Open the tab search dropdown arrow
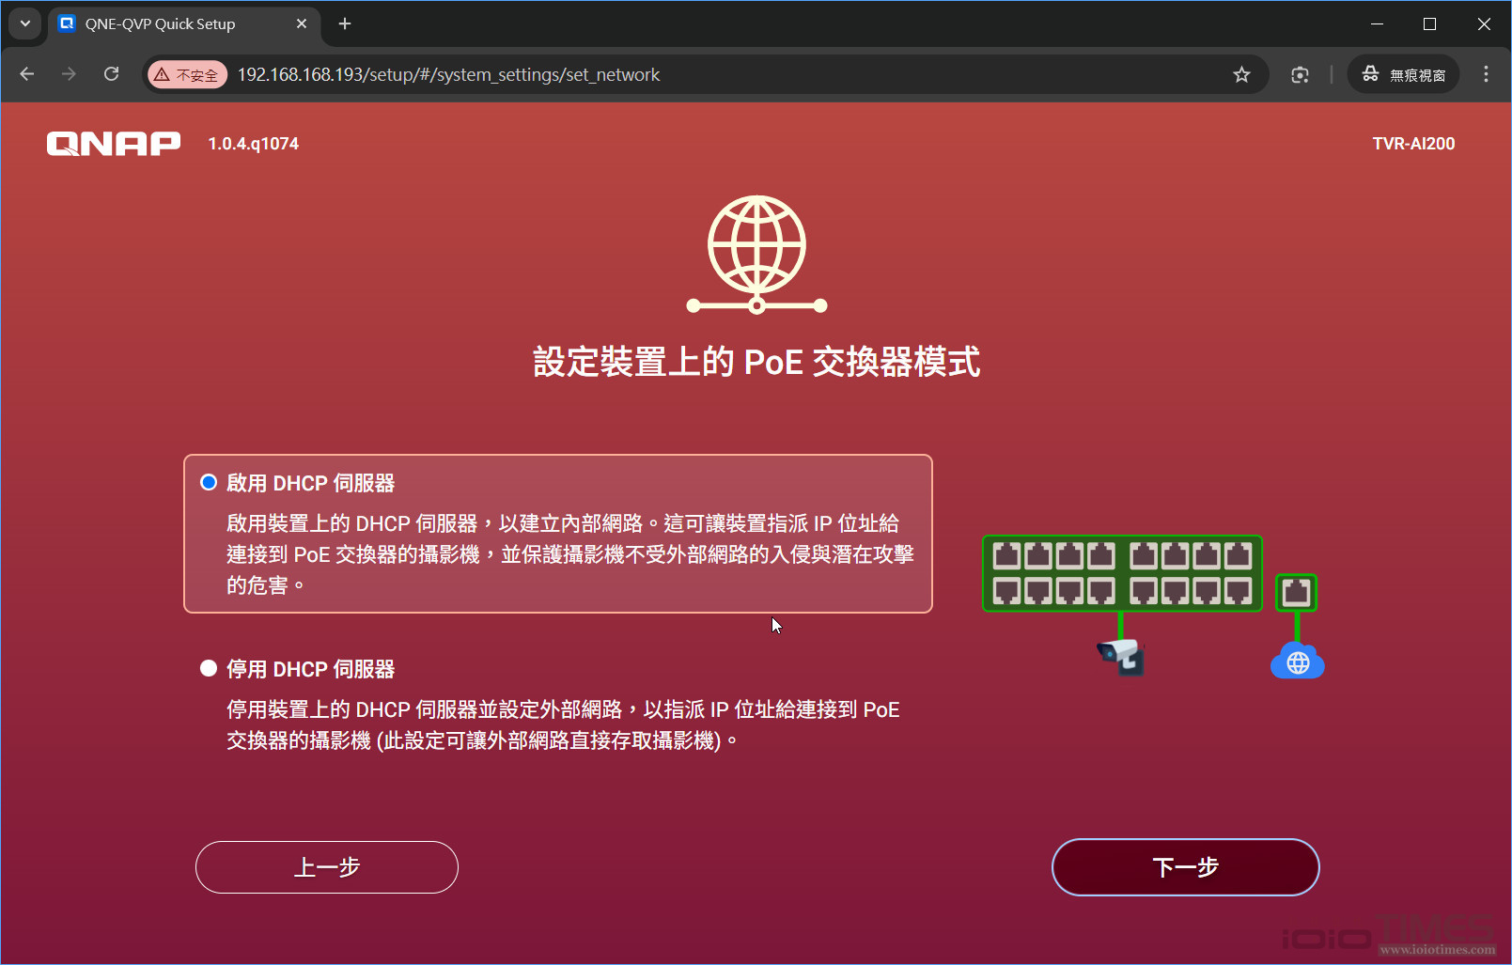Screen dimensions: 1512x965 (x=24, y=23)
